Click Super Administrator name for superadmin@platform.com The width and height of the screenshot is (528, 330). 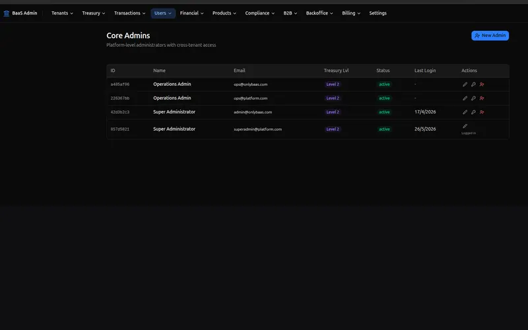click(x=174, y=129)
